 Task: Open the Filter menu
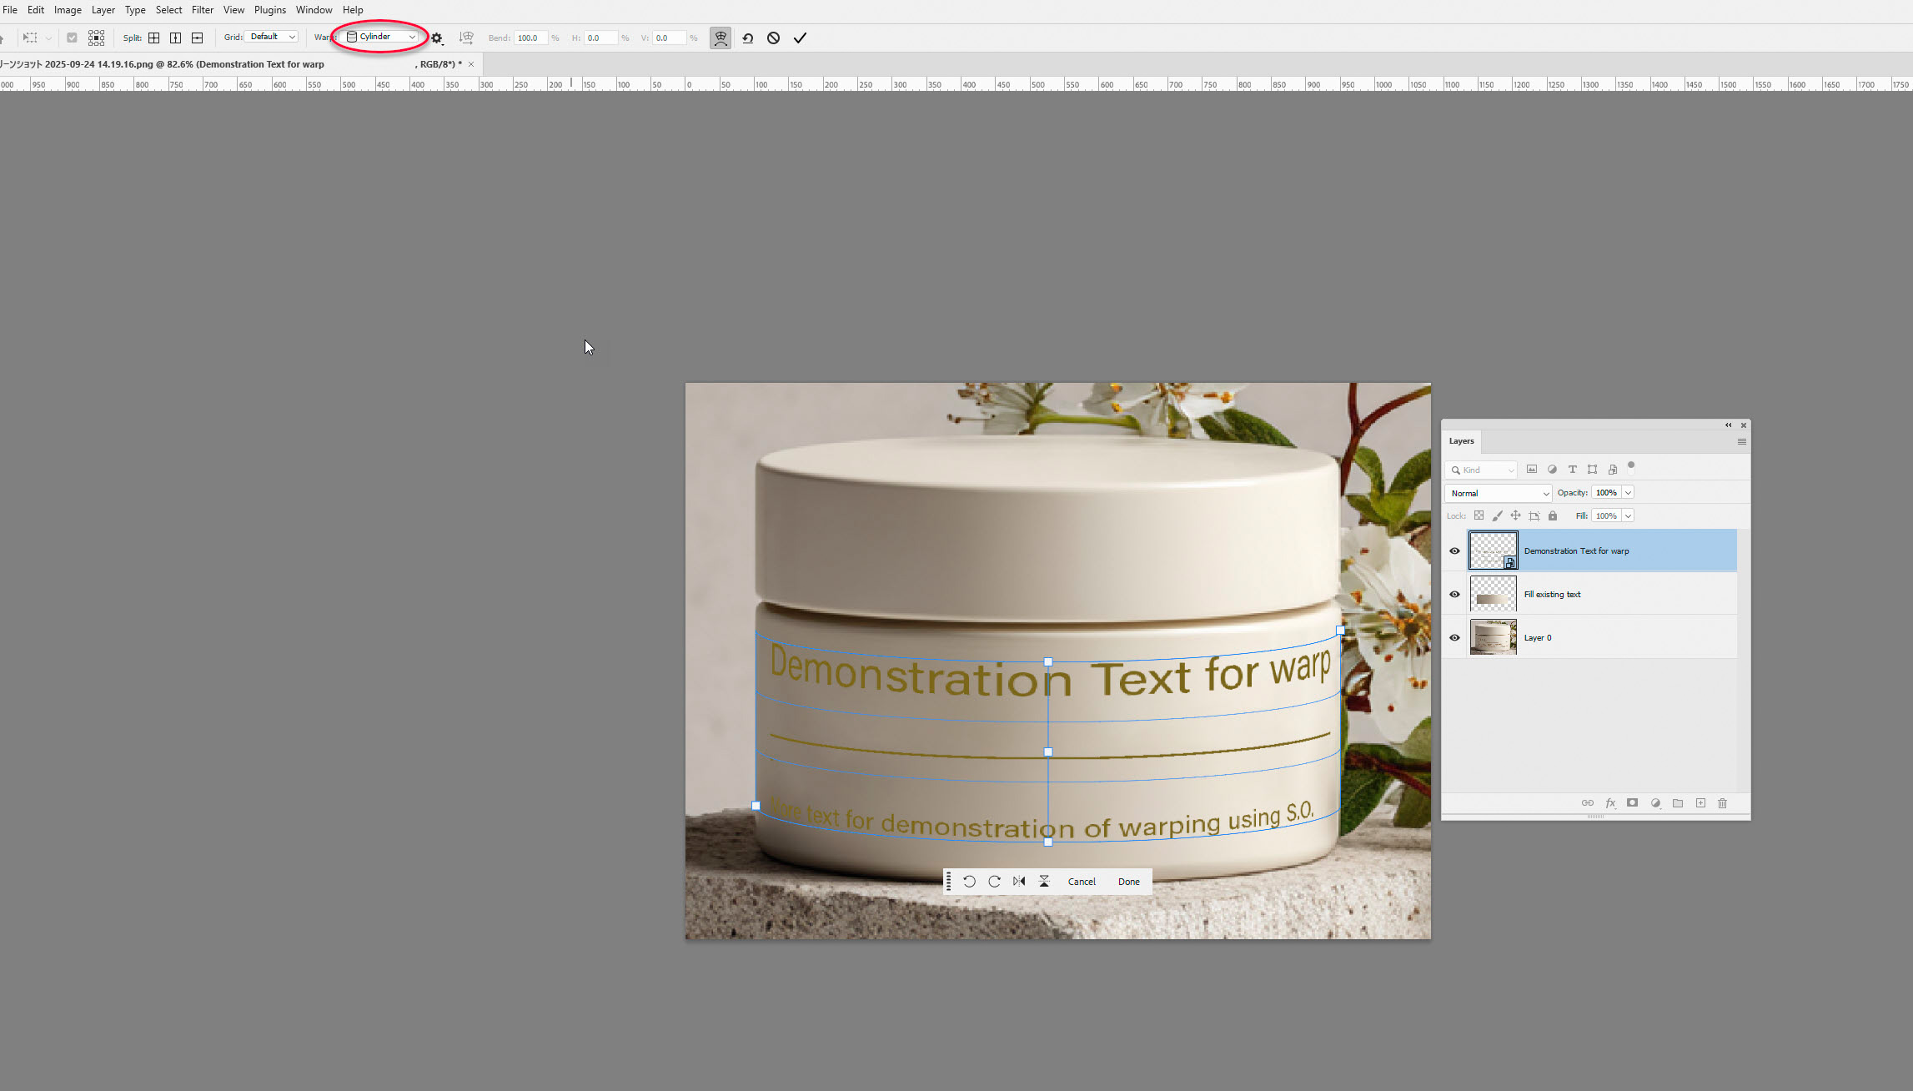202,9
